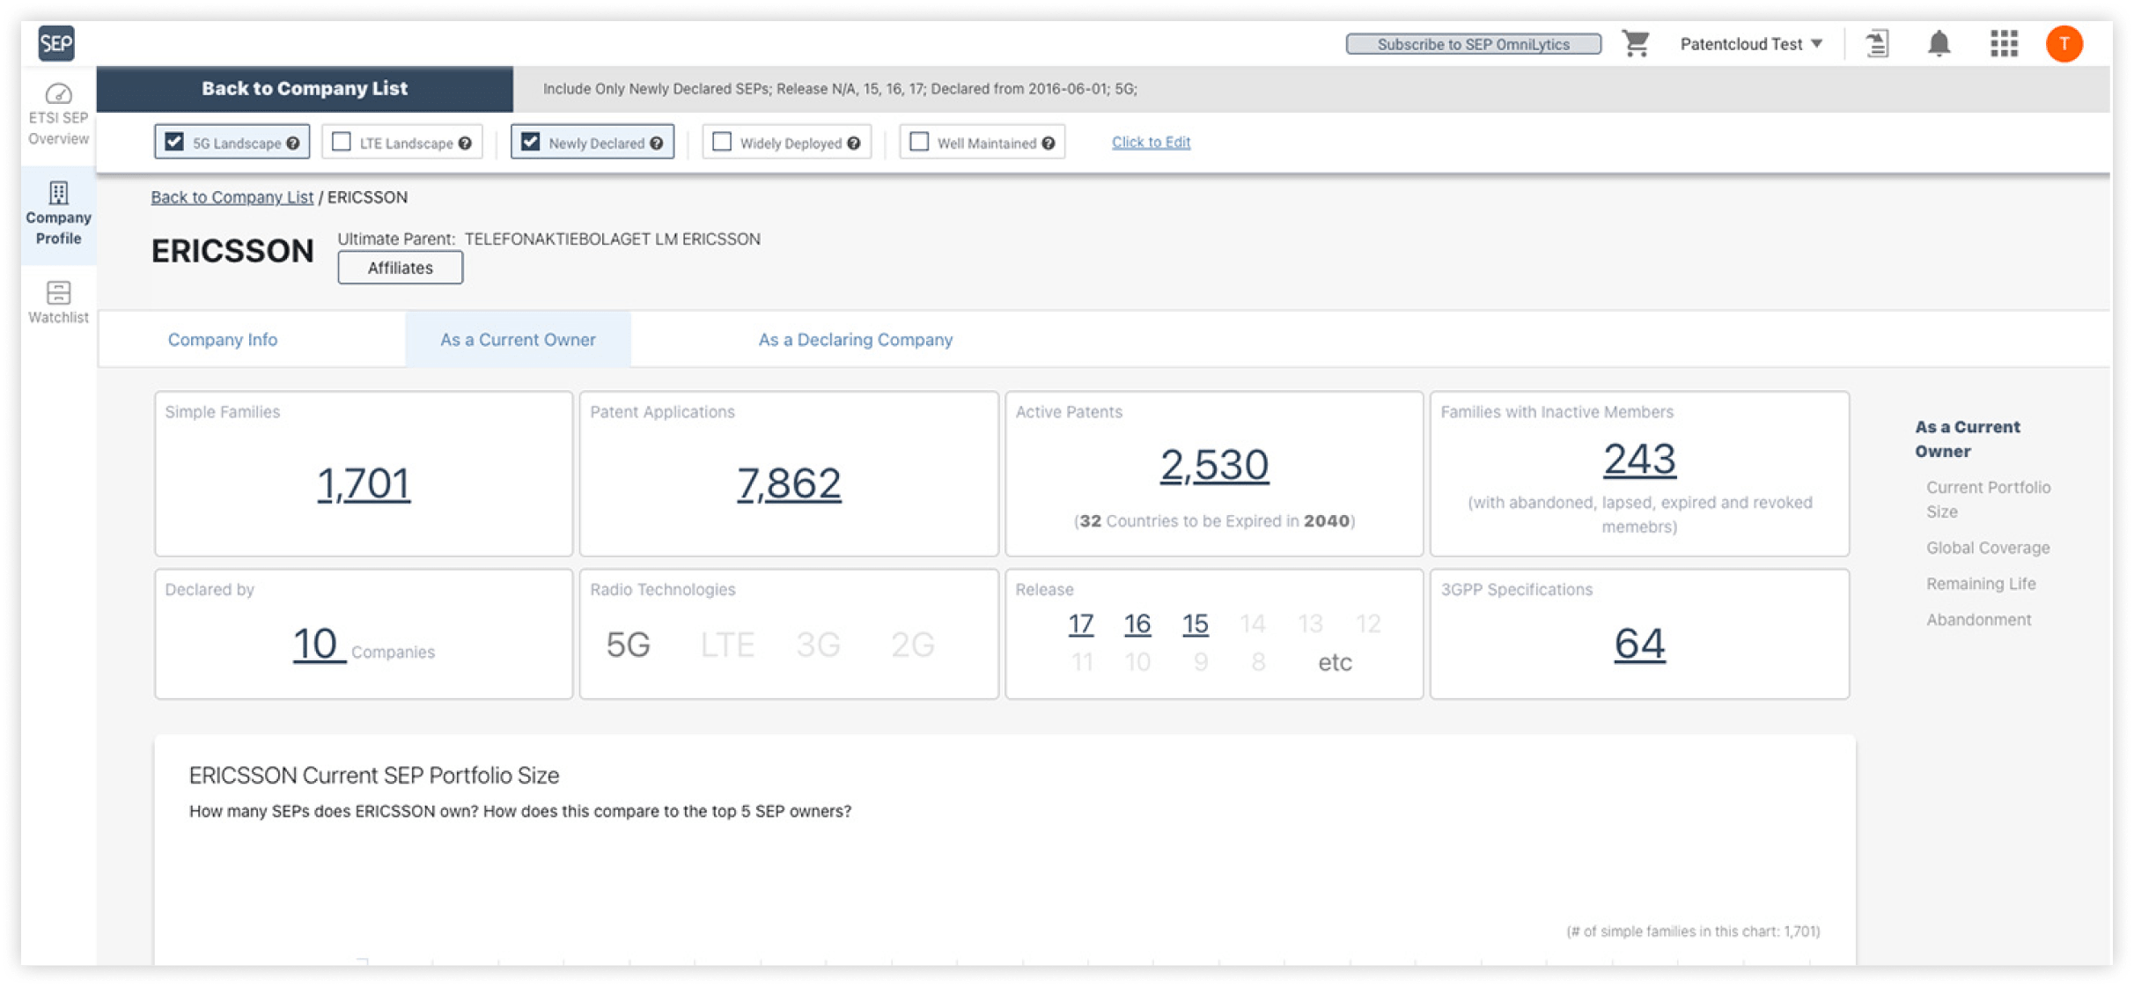Show help for Newly Declared
This screenshot has width=2134, height=987.
[x=657, y=143]
